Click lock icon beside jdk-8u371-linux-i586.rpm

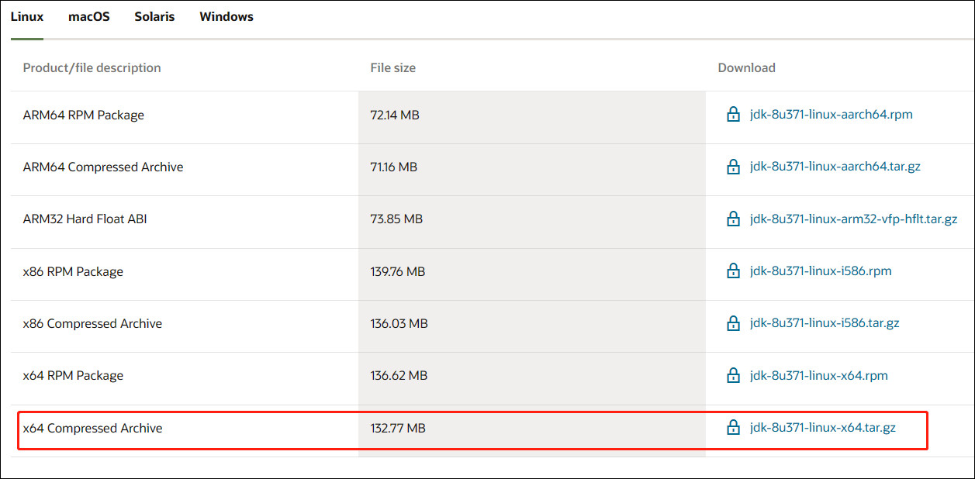(x=733, y=271)
